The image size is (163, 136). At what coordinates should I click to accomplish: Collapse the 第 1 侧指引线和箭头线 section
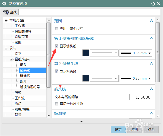pos(151,38)
